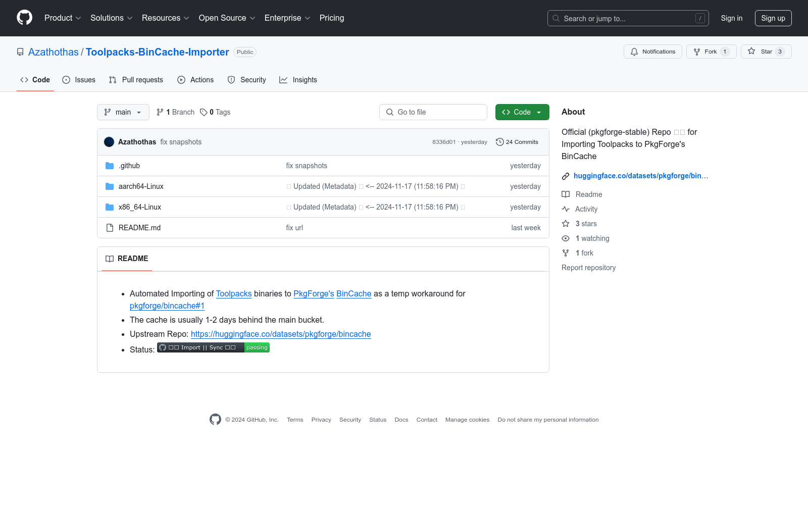The image size is (808, 505).
Task: Follow the Toolpacks link in README
Action: pyautogui.click(x=234, y=294)
